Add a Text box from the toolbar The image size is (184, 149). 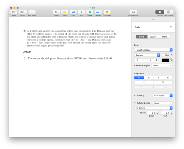point(81,12)
